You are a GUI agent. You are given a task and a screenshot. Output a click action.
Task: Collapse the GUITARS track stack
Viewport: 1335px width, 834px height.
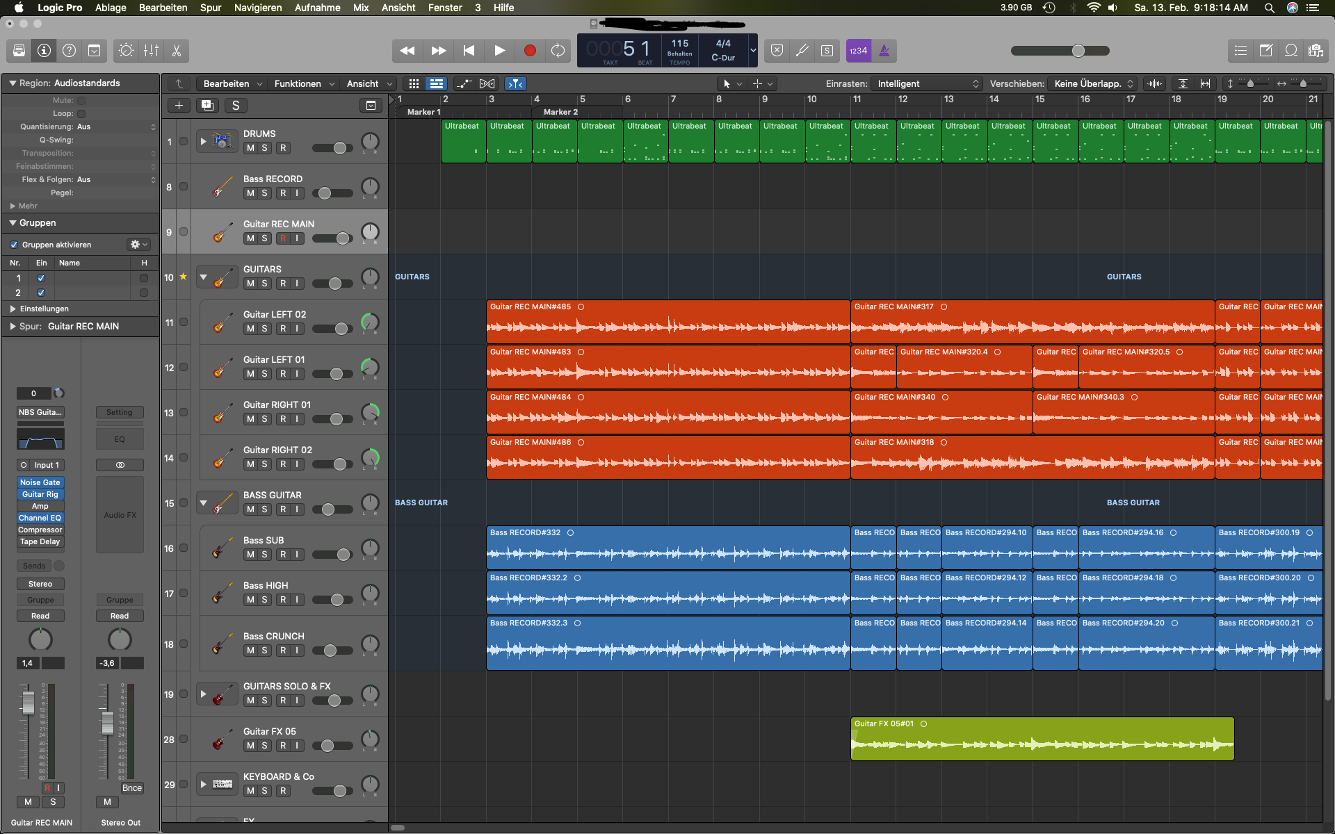(x=204, y=277)
